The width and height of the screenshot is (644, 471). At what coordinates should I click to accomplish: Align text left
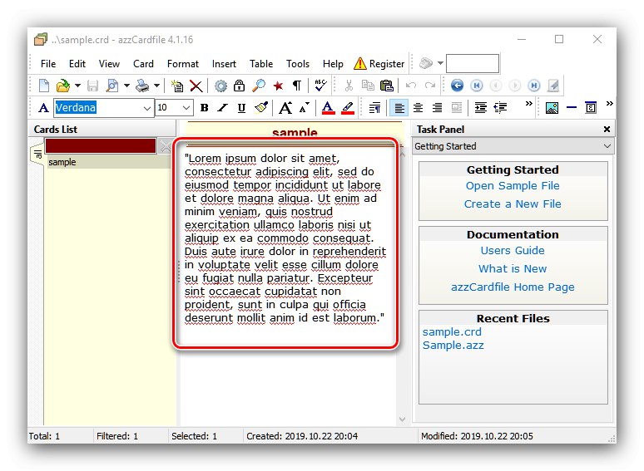399,108
